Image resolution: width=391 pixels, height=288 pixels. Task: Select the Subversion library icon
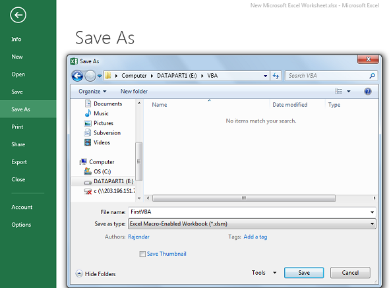pos(88,132)
